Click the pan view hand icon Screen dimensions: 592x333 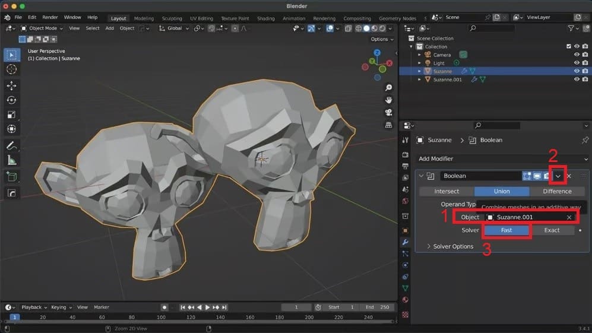point(388,100)
